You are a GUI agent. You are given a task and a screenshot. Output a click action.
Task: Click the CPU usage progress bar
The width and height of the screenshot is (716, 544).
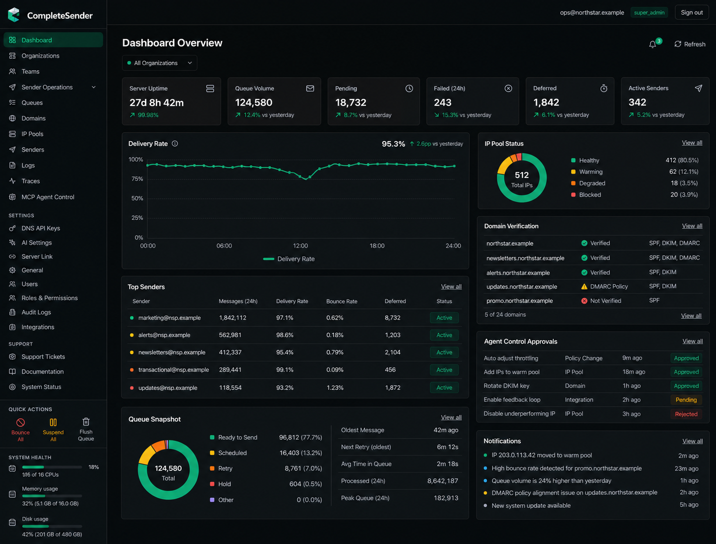52,467
